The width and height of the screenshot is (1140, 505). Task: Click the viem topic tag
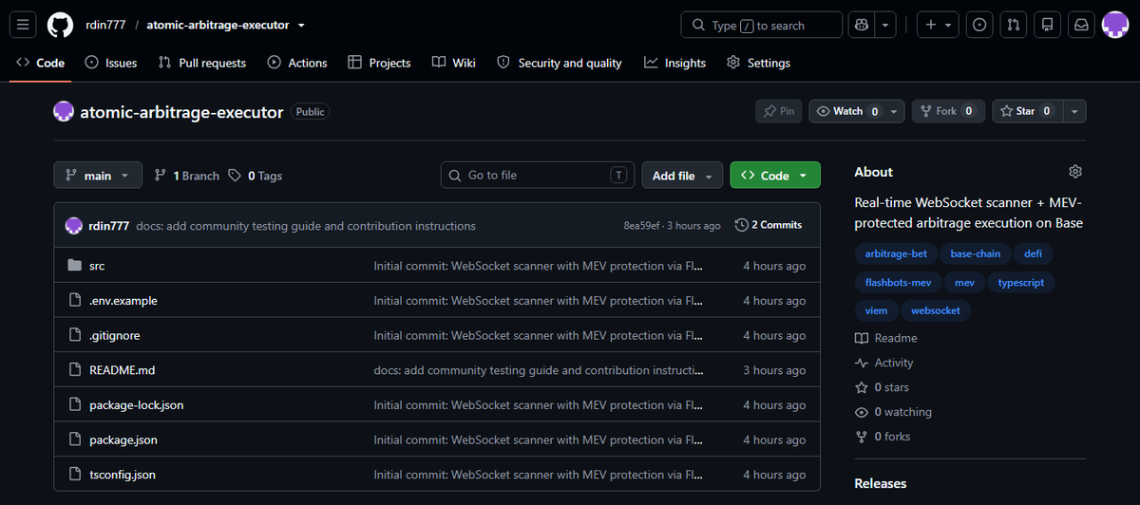[875, 310]
